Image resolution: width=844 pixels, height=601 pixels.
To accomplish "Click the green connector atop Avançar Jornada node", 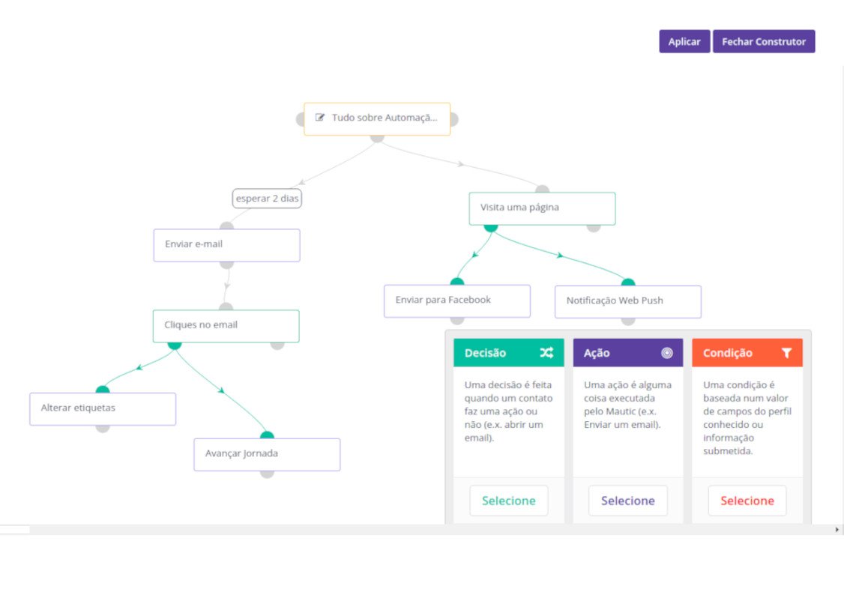I will [x=267, y=435].
